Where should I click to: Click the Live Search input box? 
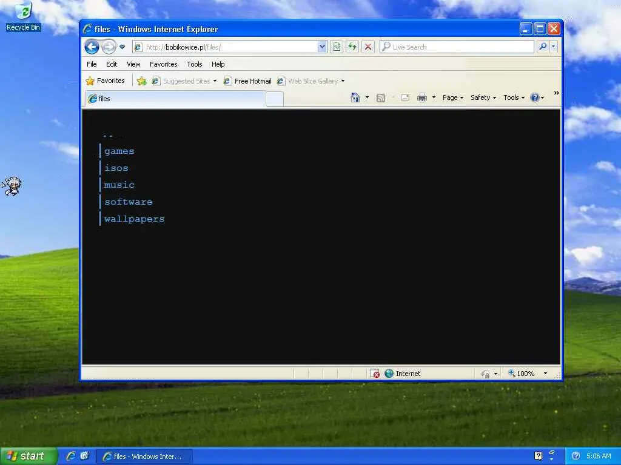[x=457, y=47]
